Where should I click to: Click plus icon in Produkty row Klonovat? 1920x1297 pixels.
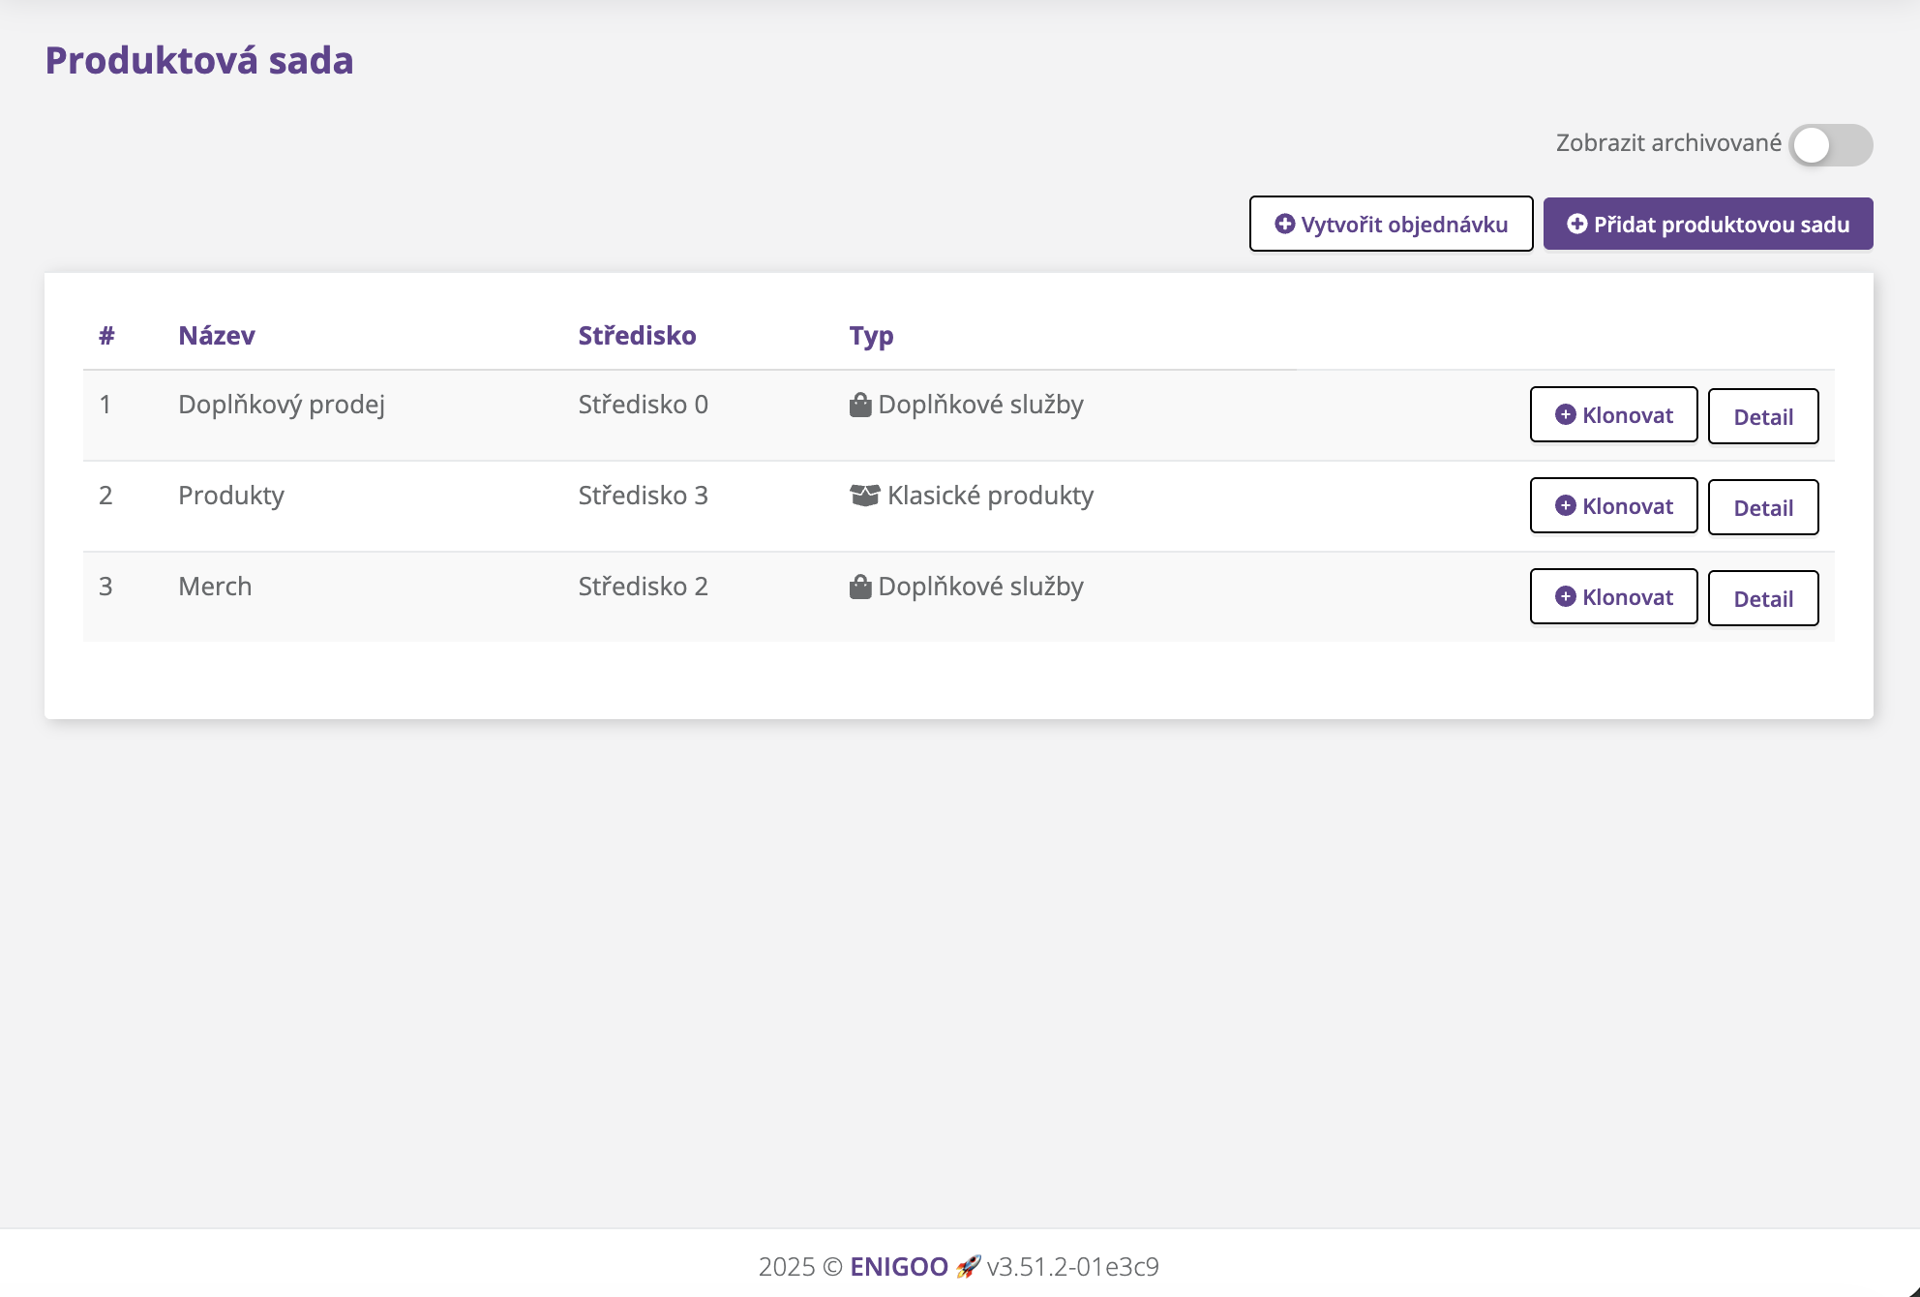pos(1565,506)
